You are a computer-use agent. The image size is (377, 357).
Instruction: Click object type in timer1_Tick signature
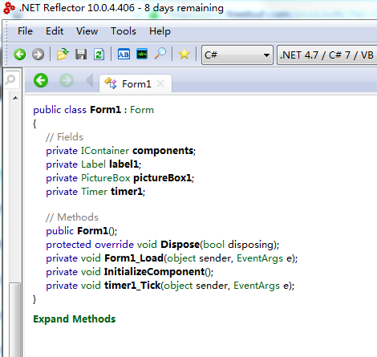click(x=178, y=286)
